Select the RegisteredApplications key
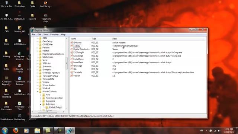This screenshot has width=238, height=134. [53, 54]
